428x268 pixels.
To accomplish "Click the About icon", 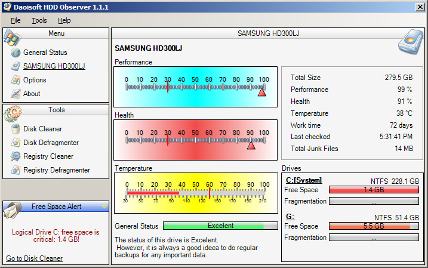I will [x=16, y=94].
